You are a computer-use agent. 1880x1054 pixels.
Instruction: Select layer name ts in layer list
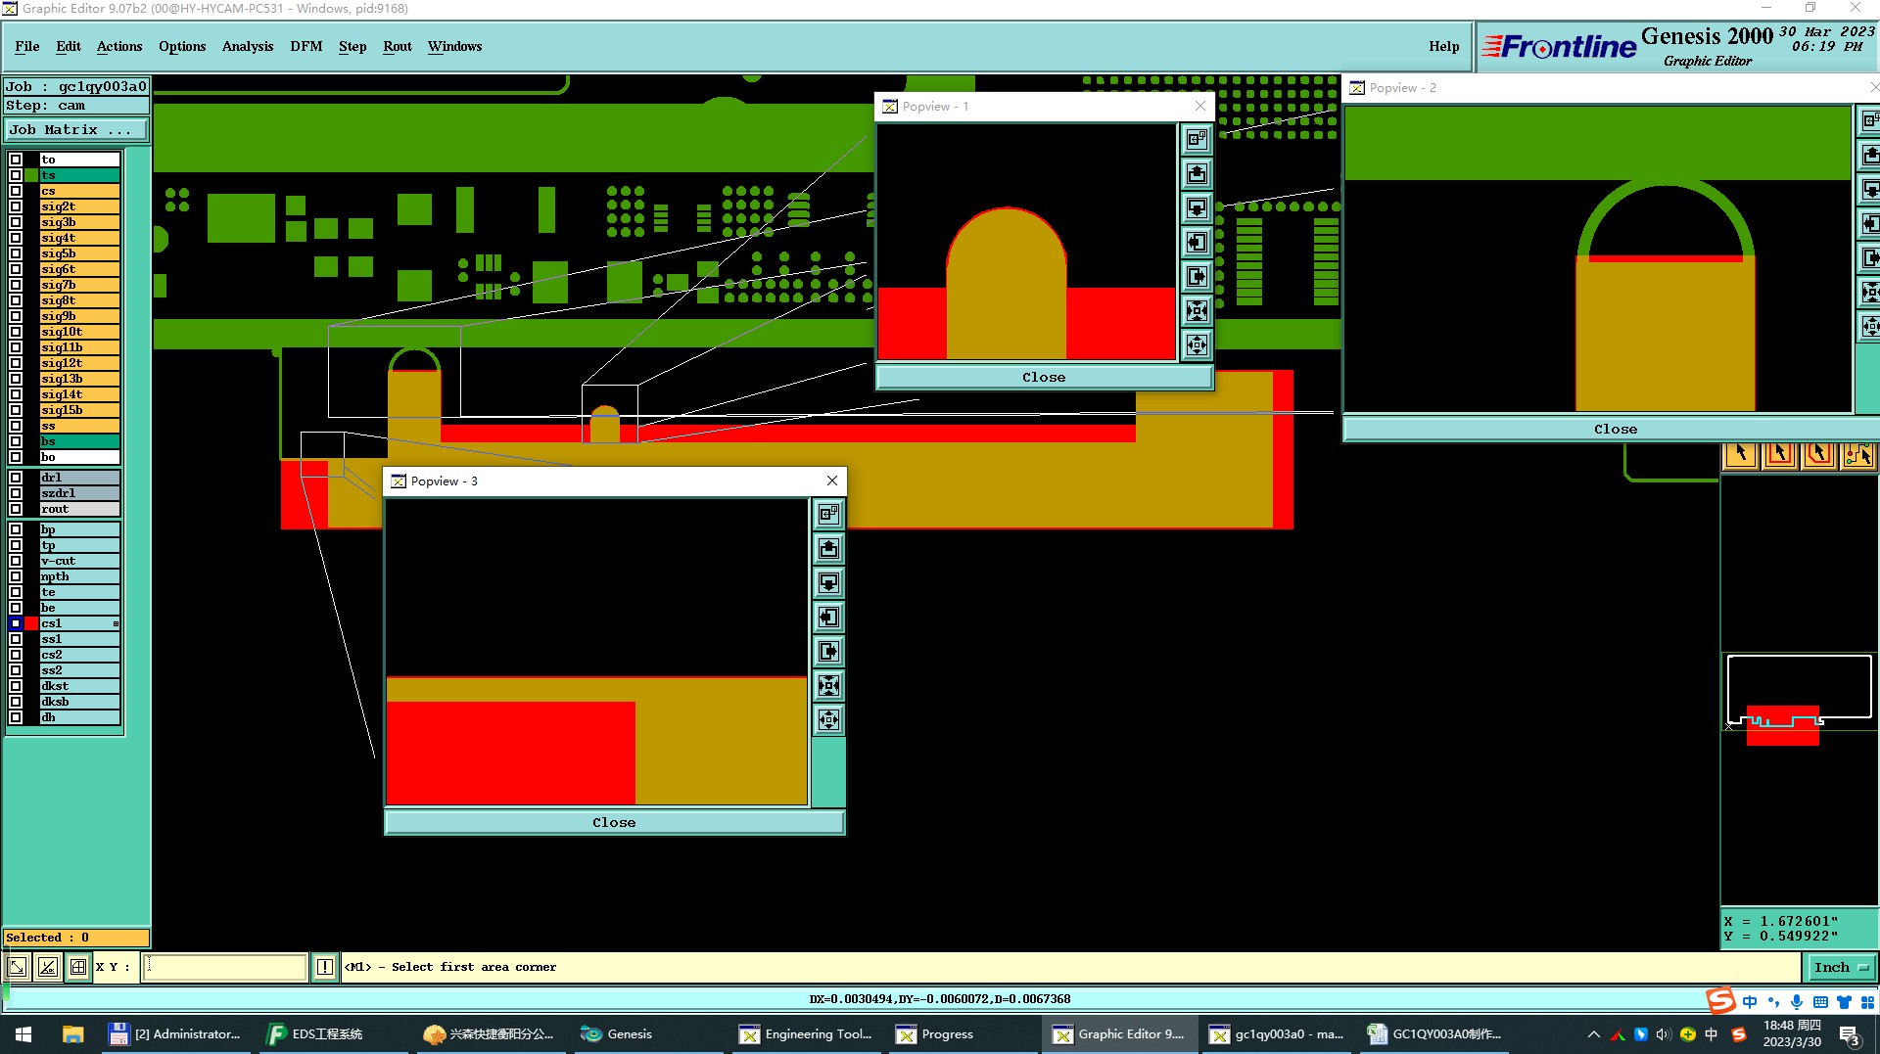79,175
